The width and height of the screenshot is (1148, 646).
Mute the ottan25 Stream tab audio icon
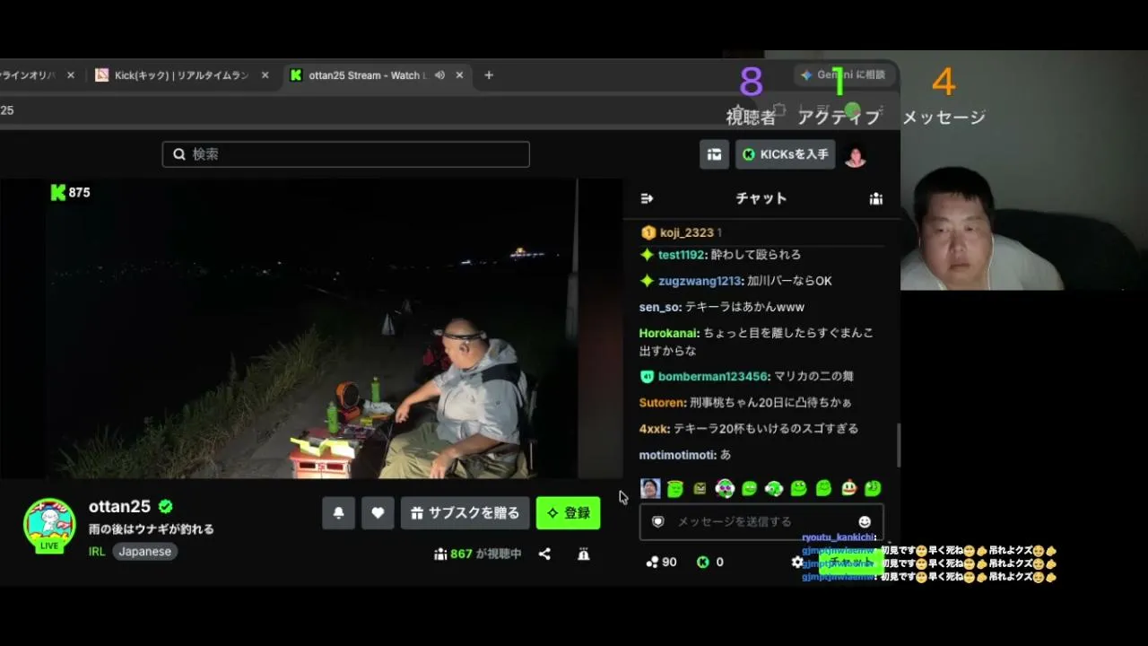pyautogui.click(x=439, y=75)
